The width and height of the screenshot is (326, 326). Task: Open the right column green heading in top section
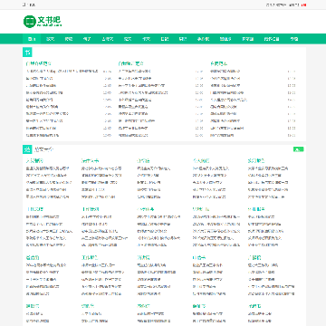pyautogui.click(x=218, y=63)
